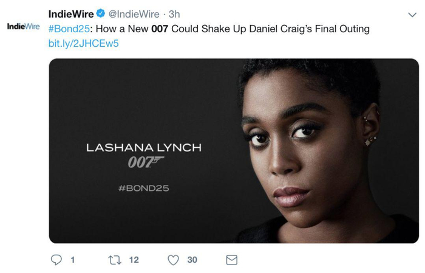Click the 3h tweet timestamp

pos(174,14)
